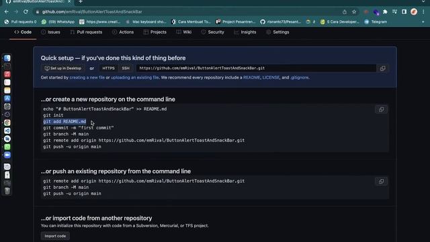The height and width of the screenshot is (242, 430).
Task: Bookmark this page with the star icon
Action: coord(354,12)
